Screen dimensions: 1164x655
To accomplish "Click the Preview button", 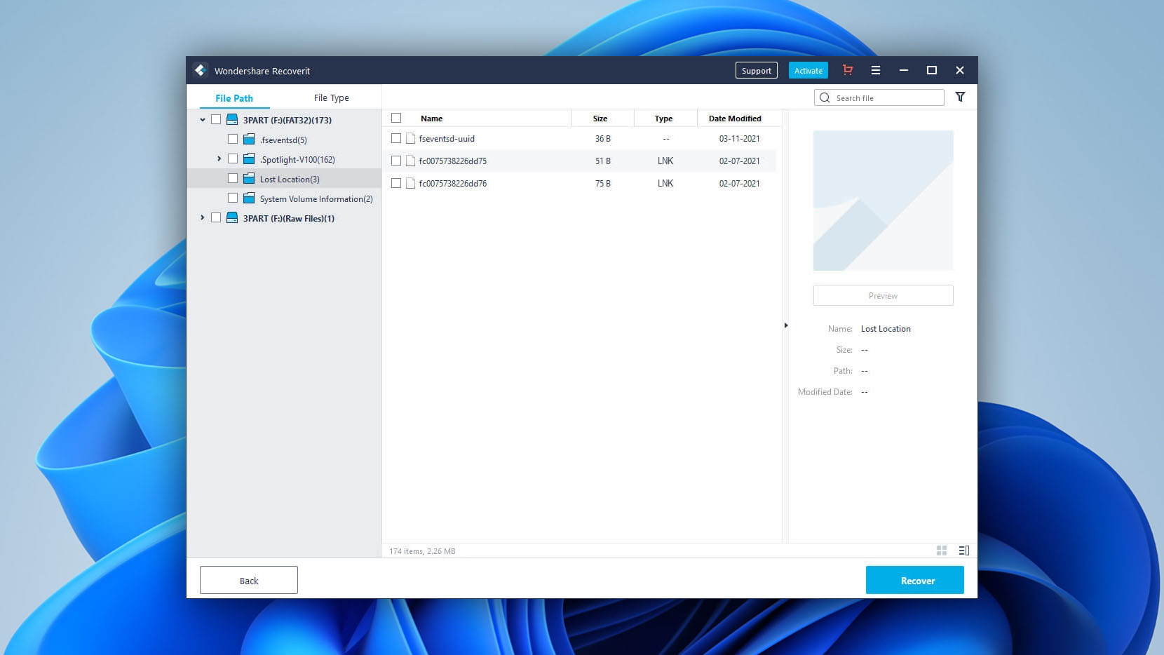I will [x=883, y=295].
